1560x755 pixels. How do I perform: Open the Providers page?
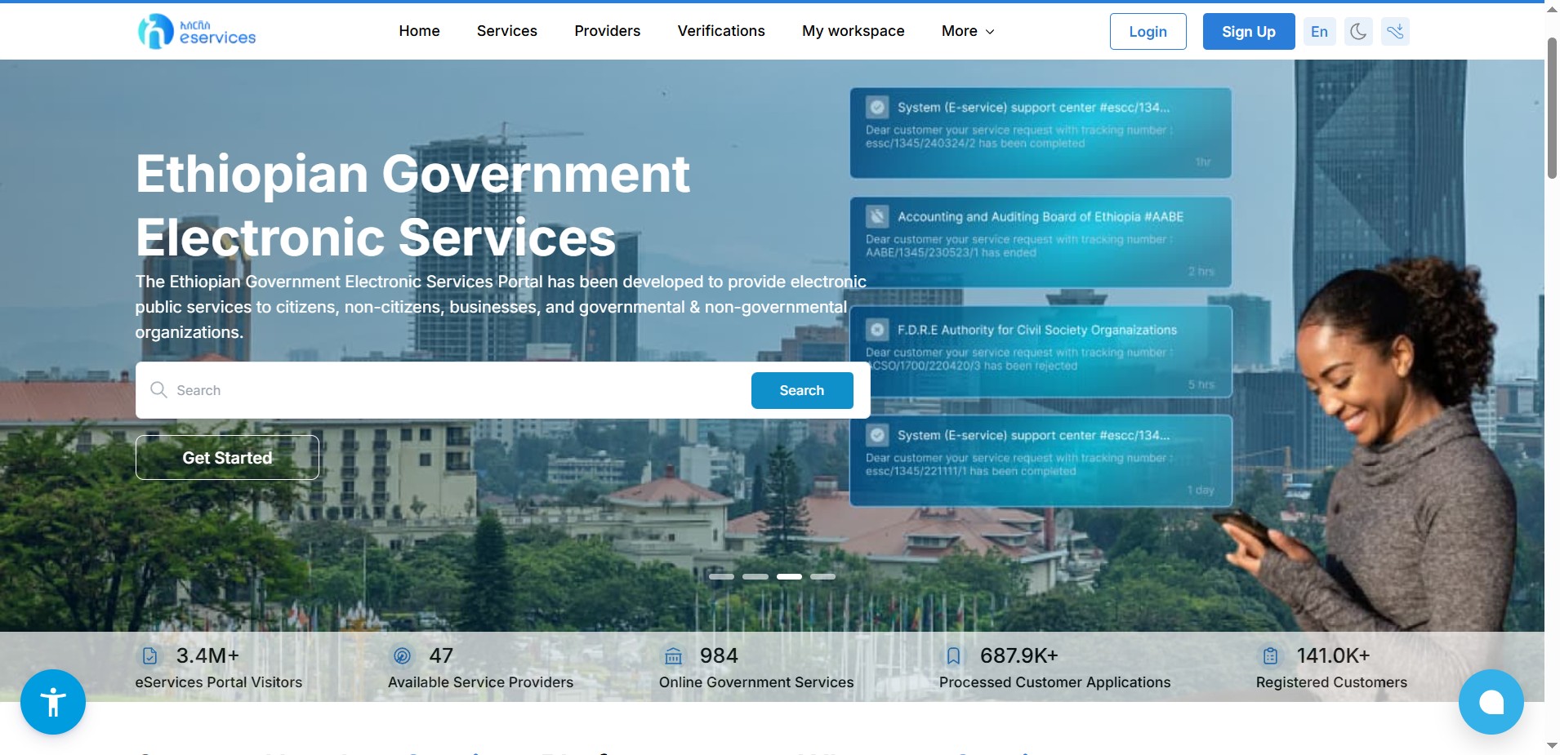click(607, 31)
